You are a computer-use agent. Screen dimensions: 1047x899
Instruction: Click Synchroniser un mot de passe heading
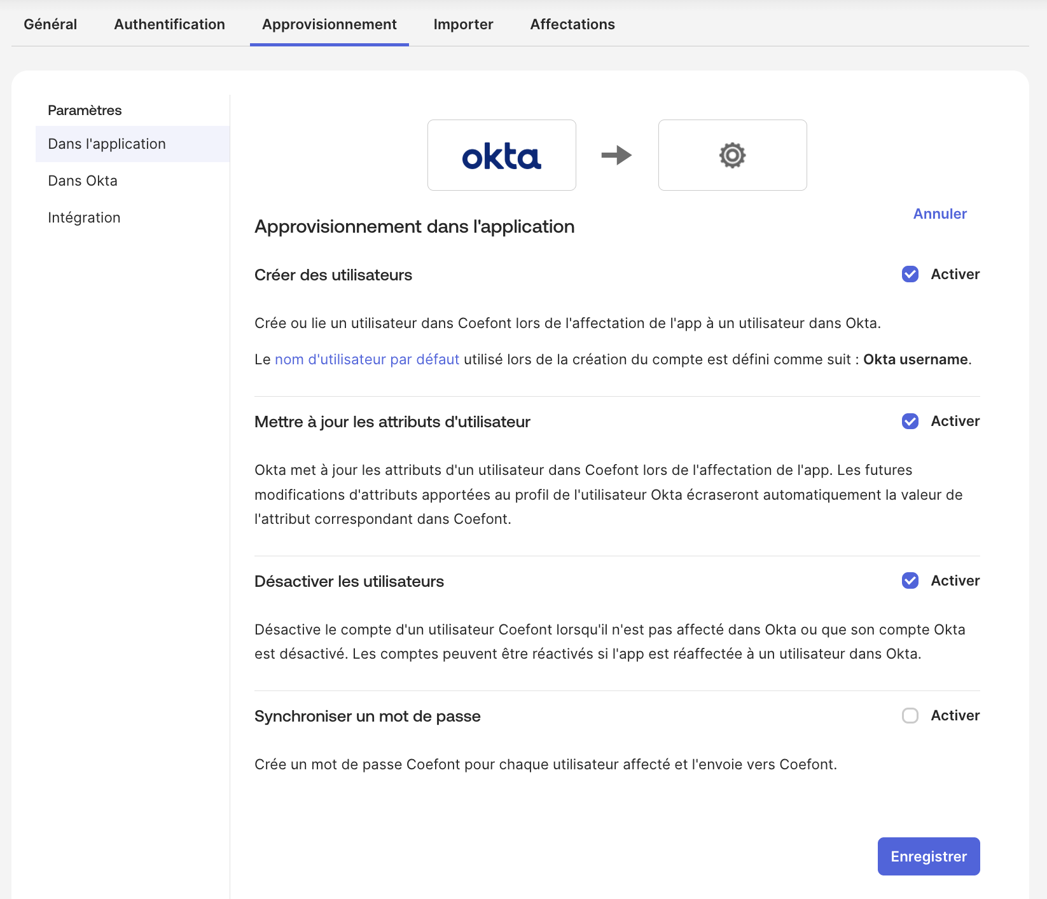[x=368, y=716]
